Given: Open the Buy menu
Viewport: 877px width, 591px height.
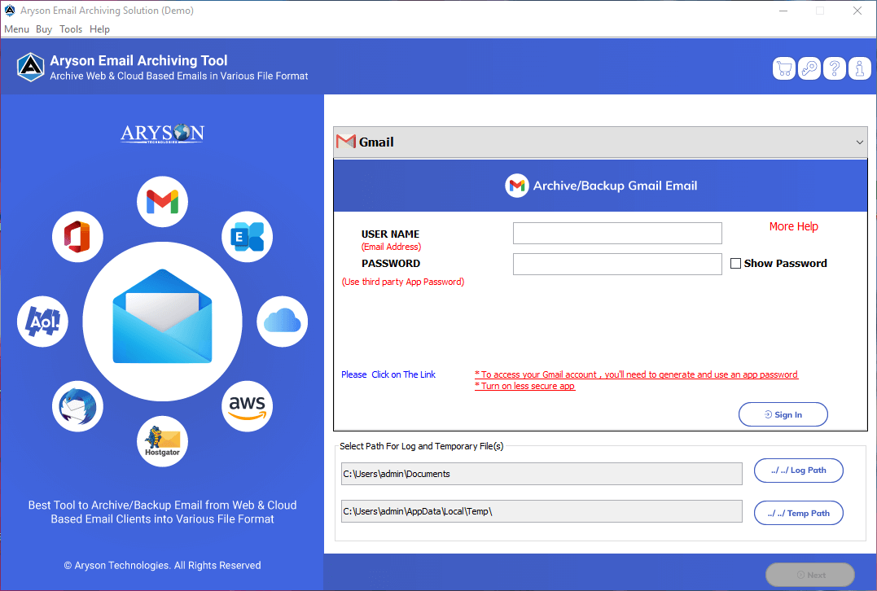Looking at the screenshot, I should point(44,29).
